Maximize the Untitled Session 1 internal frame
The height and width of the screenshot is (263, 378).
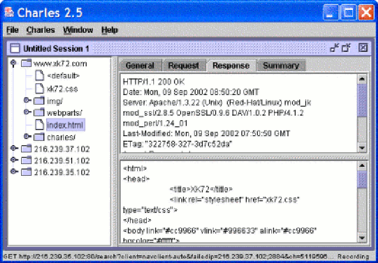click(x=346, y=48)
